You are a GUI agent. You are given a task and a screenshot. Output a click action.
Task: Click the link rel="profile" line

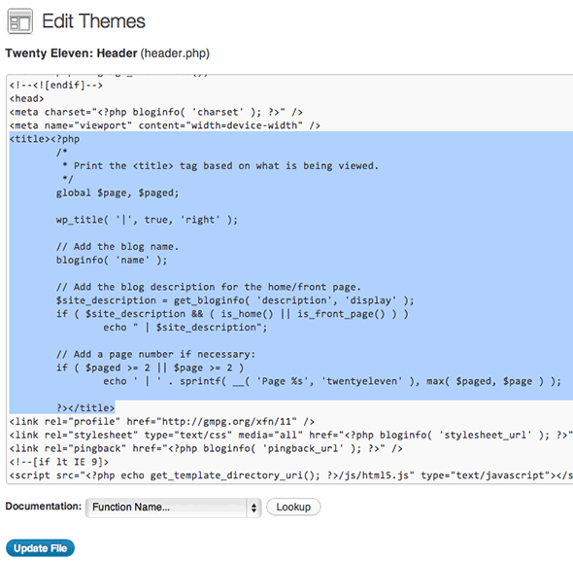pyautogui.click(x=162, y=422)
